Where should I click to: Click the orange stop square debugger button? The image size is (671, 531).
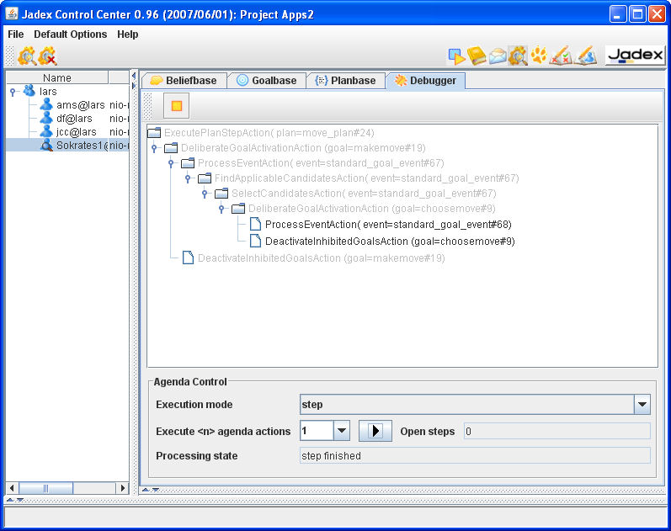(176, 106)
